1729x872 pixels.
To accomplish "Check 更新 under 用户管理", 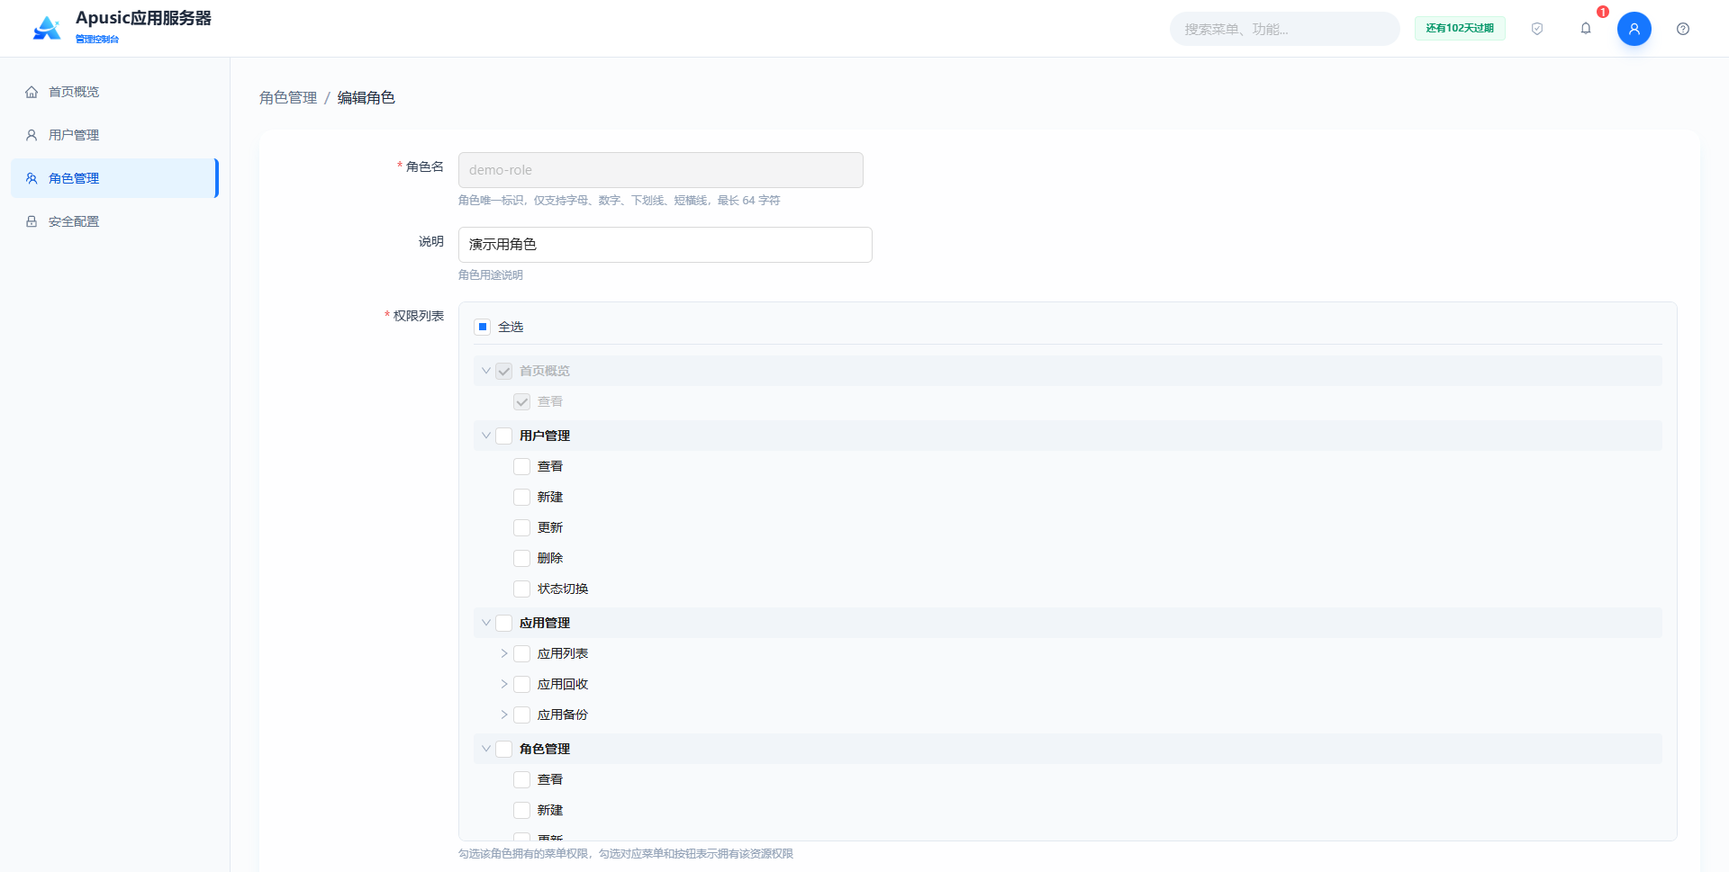I will click(522, 527).
